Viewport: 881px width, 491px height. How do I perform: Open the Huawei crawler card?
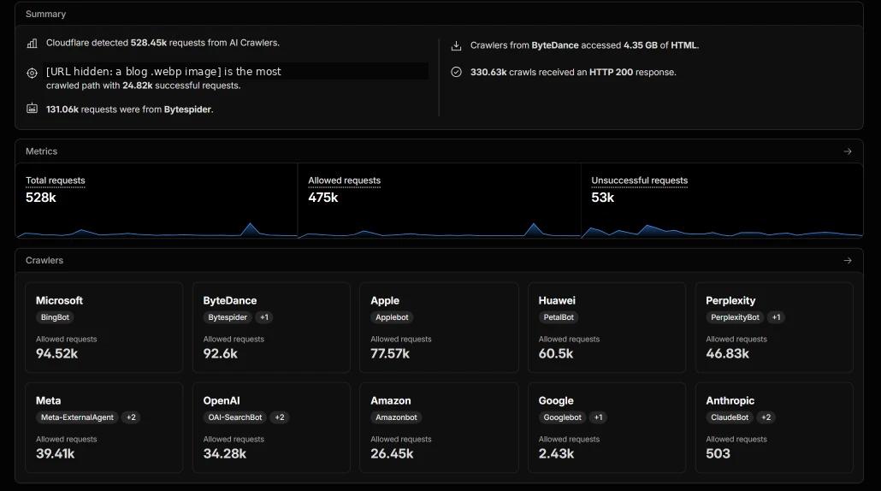pos(606,328)
